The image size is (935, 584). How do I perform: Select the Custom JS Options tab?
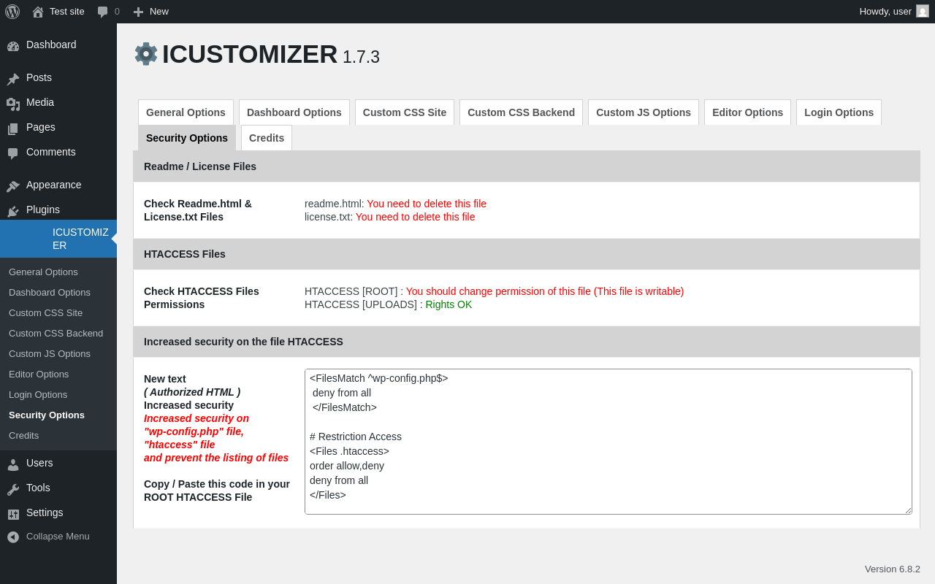(644, 112)
